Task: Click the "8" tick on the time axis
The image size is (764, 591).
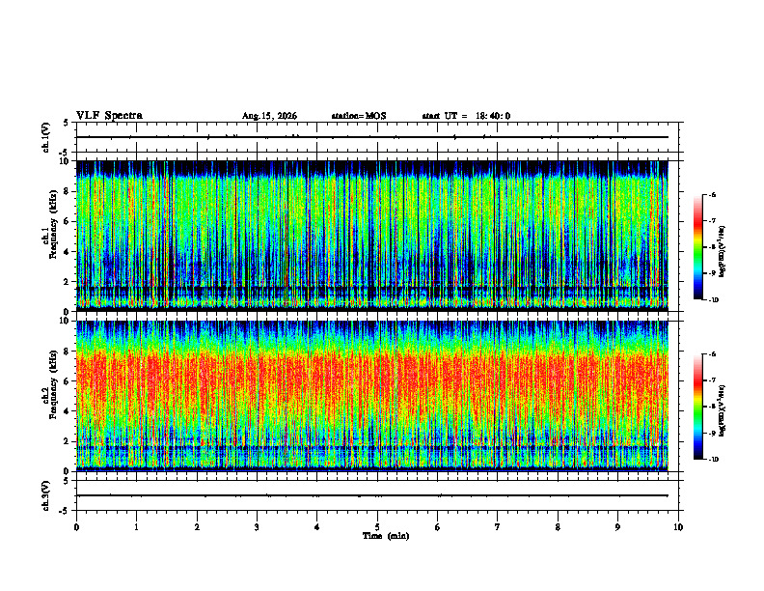Action: point(558,527)
